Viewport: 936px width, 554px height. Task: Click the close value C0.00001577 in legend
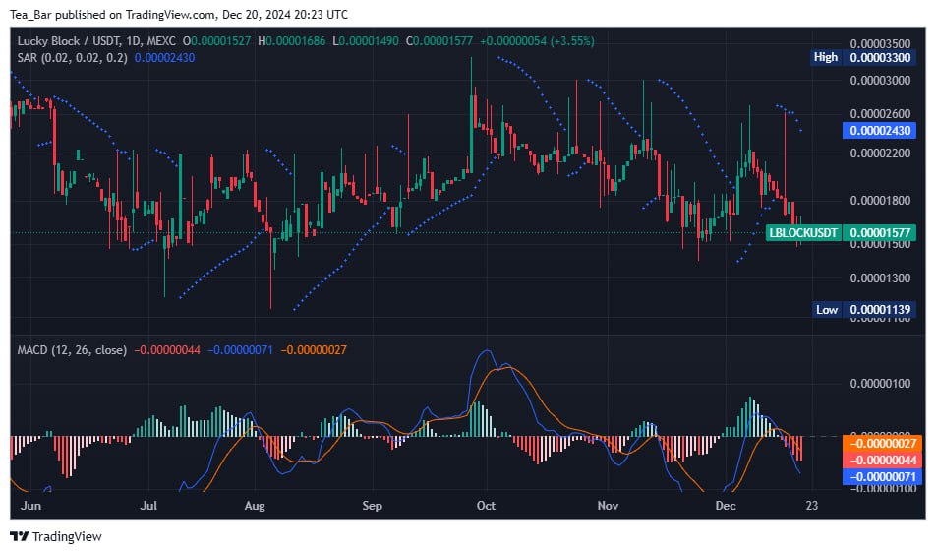click(x=439, y=41)
